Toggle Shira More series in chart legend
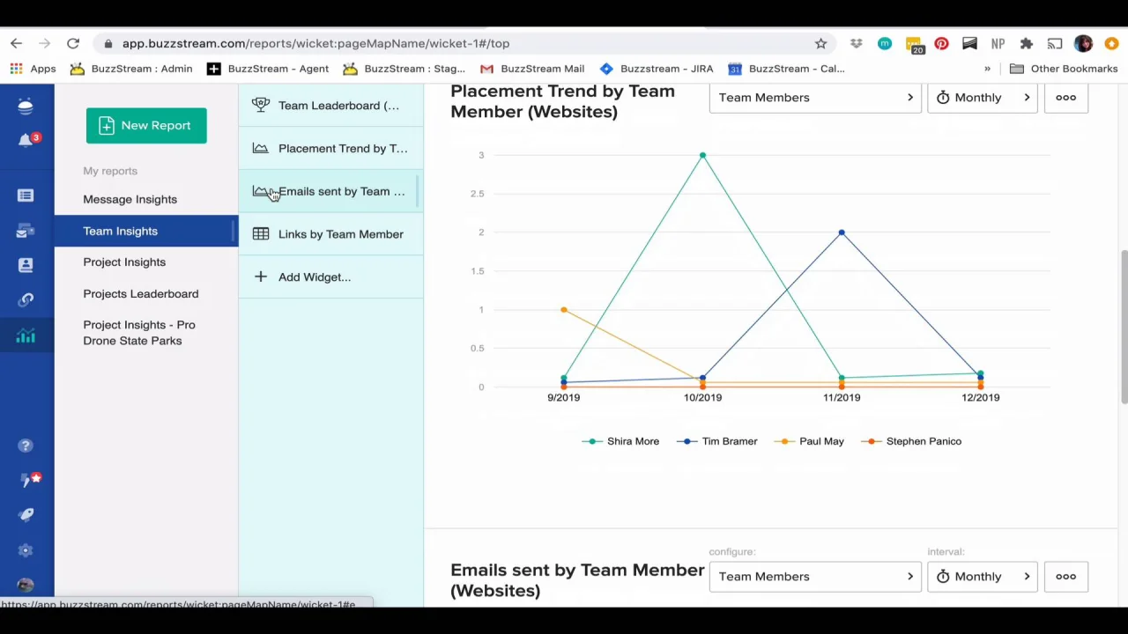The height and width of the screenshot is (634, 1128). [620, 441]
